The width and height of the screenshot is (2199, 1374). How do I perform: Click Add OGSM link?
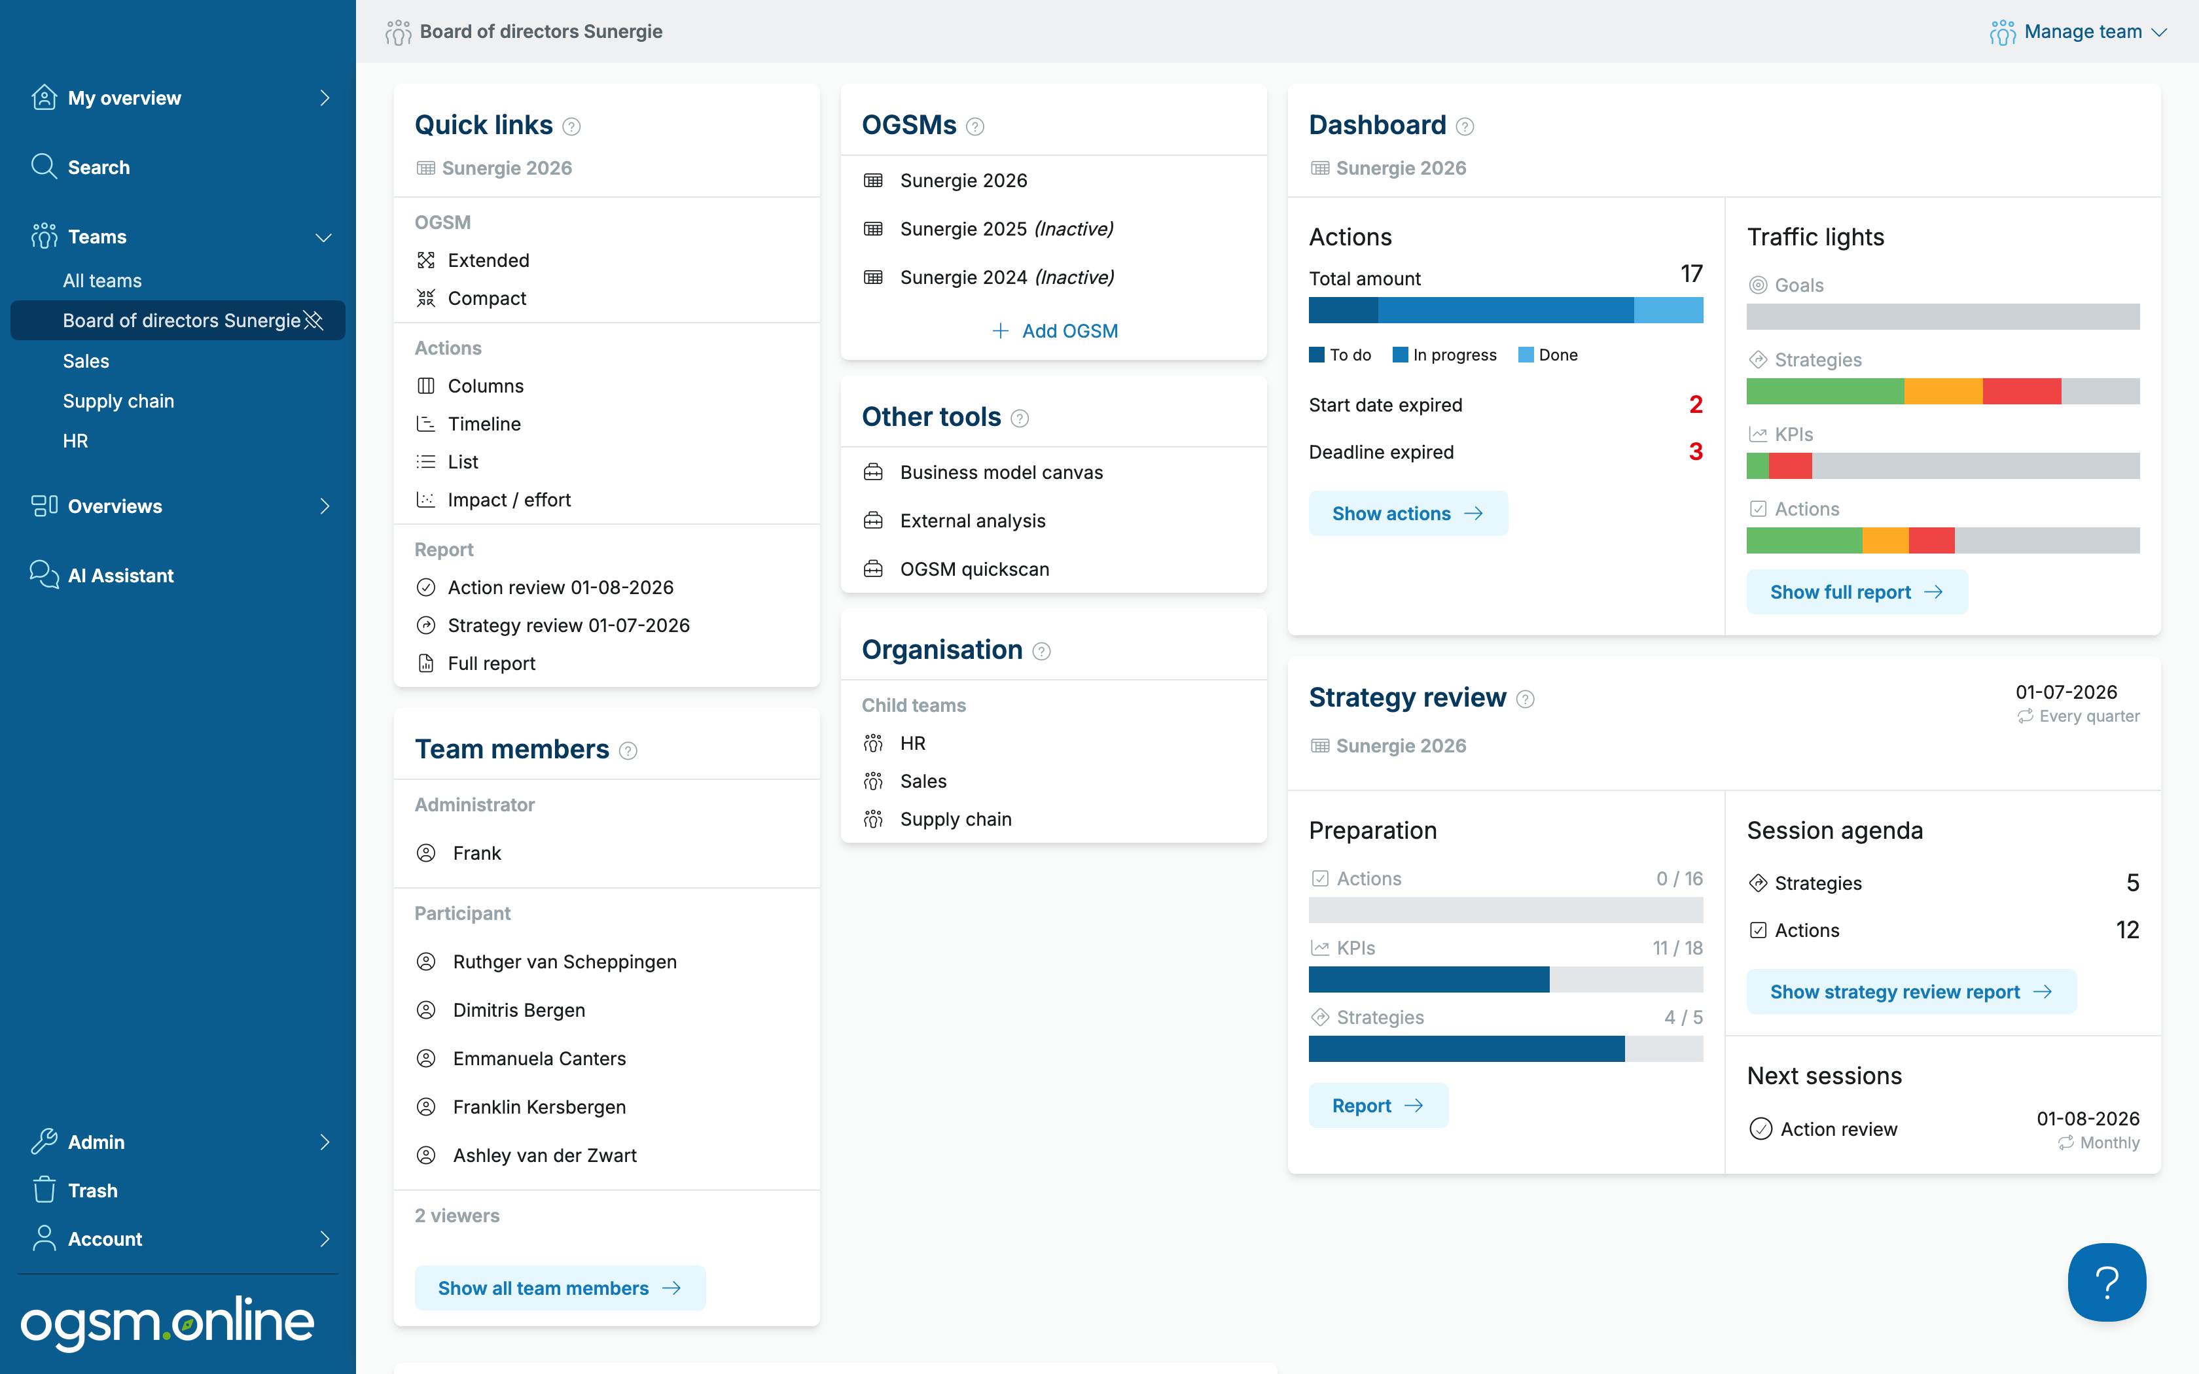(x=1054, y=331)
